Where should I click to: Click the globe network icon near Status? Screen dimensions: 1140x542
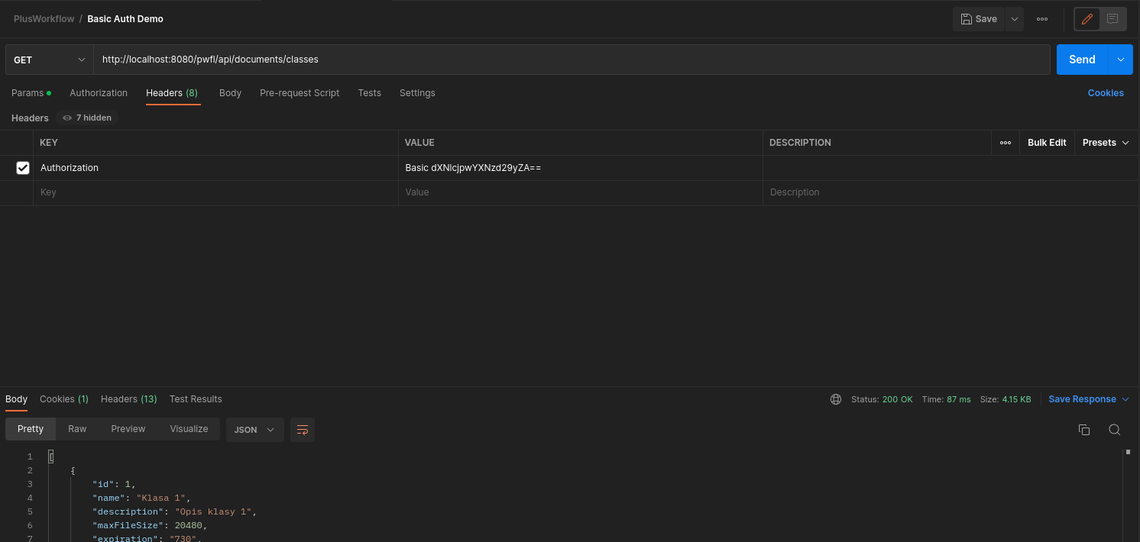pyautogui.click(x=836, y=399)
